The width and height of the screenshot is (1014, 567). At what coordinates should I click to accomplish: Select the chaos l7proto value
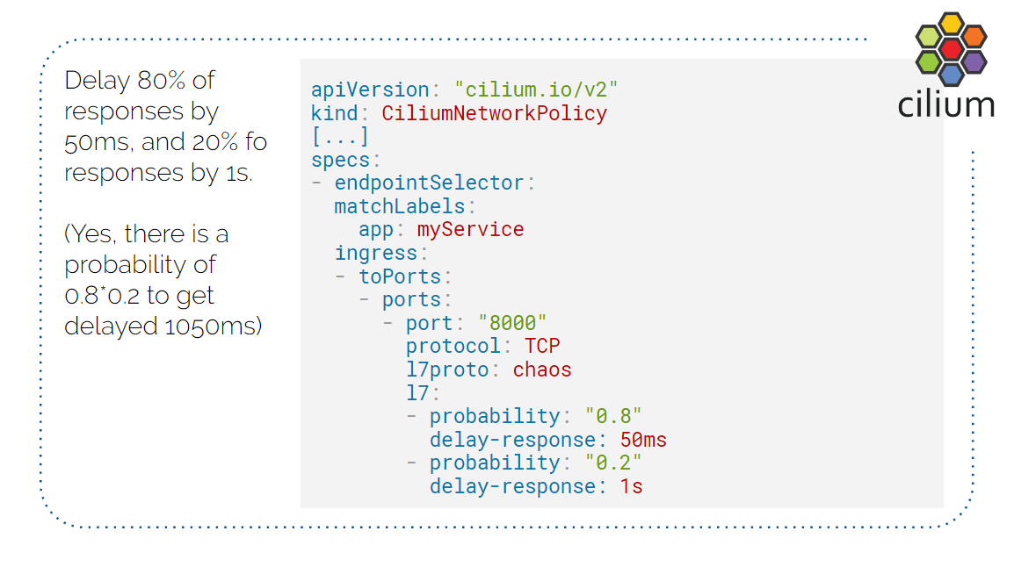(x=542, y=370)
